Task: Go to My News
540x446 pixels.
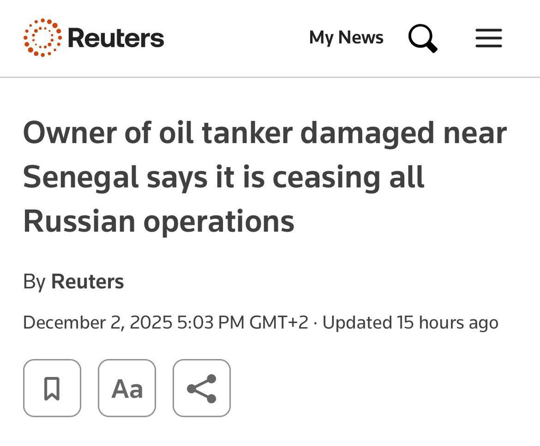Action: (x=346, y=38)
